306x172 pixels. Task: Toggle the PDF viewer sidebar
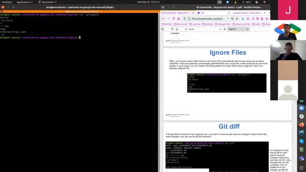[x=163, y=29]
